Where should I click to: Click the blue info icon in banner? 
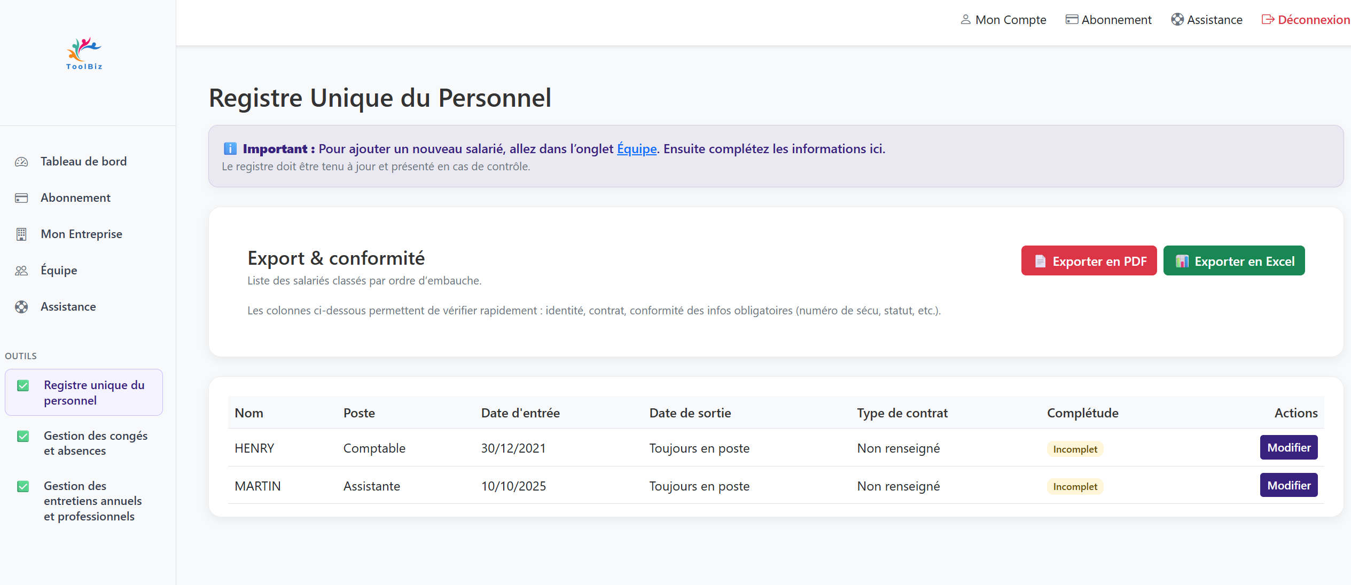pos(230,149)
